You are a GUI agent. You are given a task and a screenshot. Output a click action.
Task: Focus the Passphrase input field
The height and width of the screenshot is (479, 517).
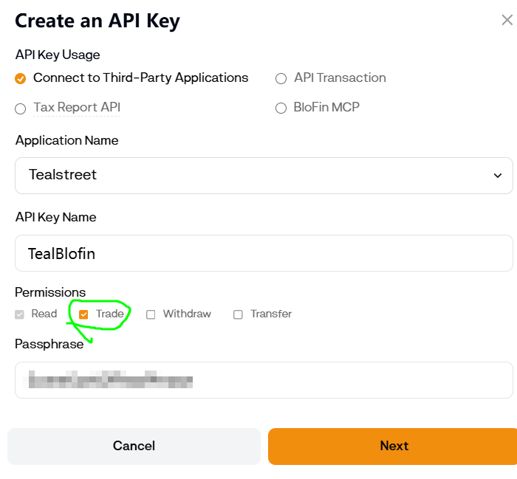264,380
